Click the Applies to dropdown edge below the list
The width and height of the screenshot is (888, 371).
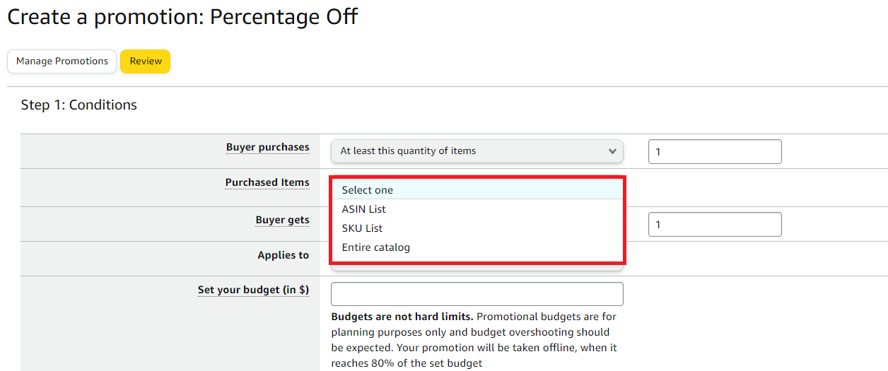click(x=477, y=267)
